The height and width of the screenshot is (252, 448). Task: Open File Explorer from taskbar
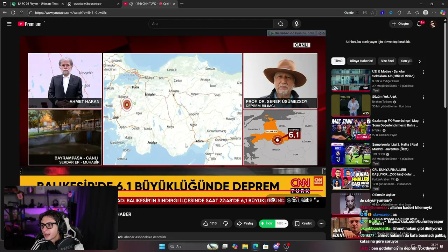pos(245,246)
